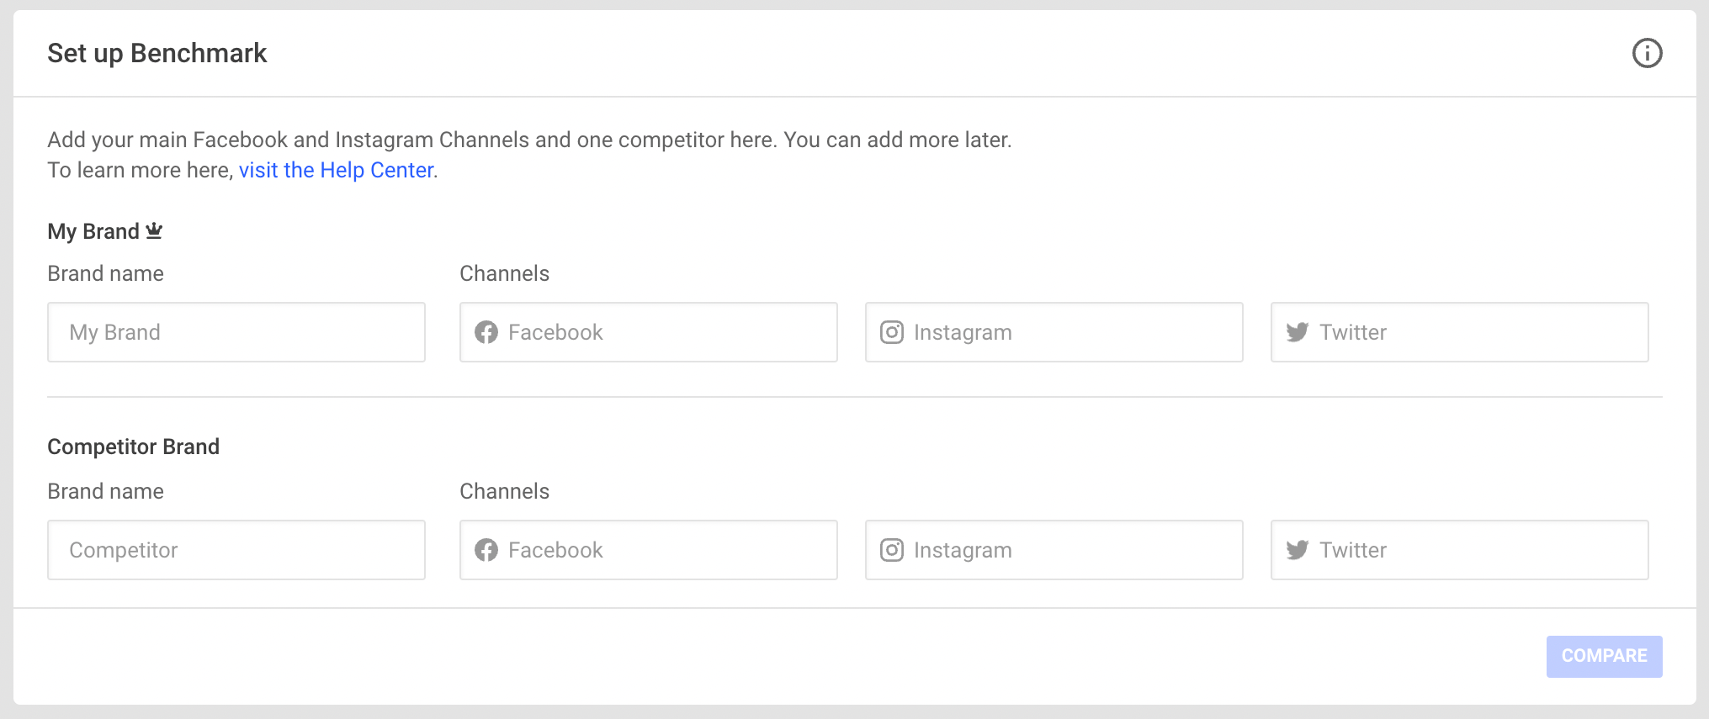Image resolution: width=1709 pixels, height=719 pixels.
Task: Open the visit the Help Center link
Action: pos(336,170)
